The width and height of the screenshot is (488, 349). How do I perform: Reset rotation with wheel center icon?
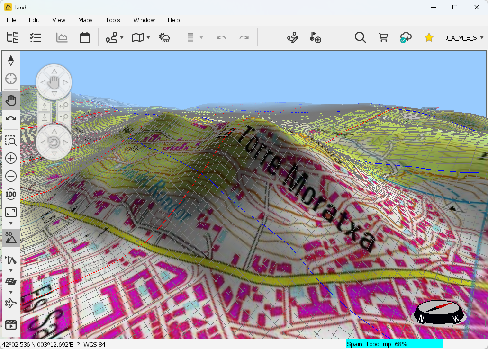tap(54, 143)
